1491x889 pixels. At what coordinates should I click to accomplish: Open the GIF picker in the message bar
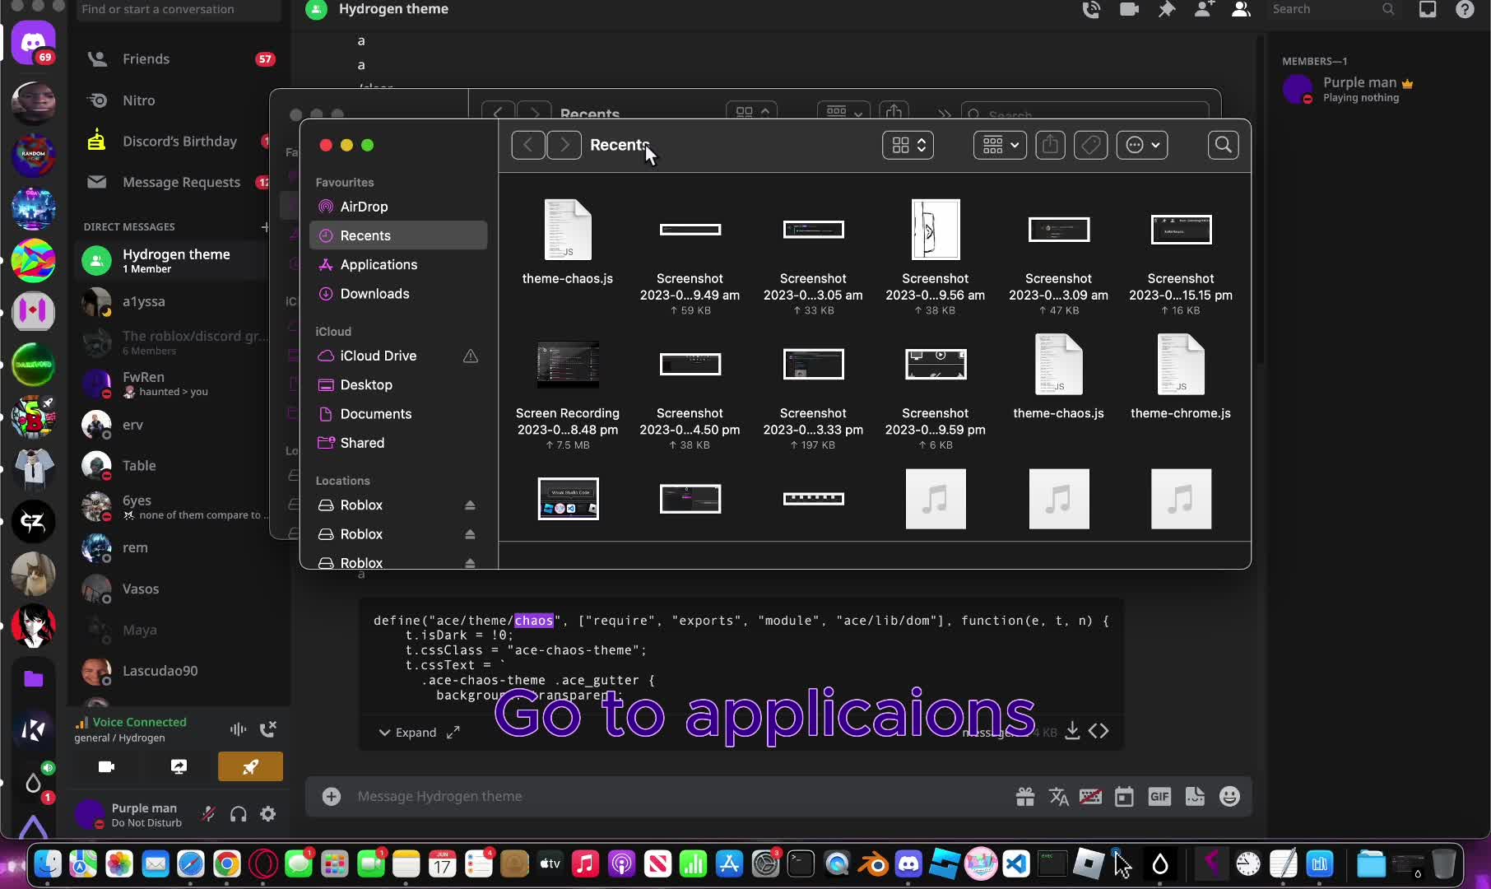(1159, 796)
